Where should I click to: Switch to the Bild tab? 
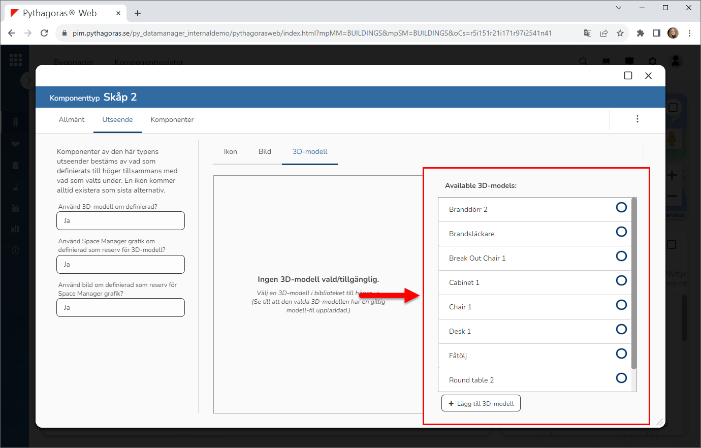point(265,152)
